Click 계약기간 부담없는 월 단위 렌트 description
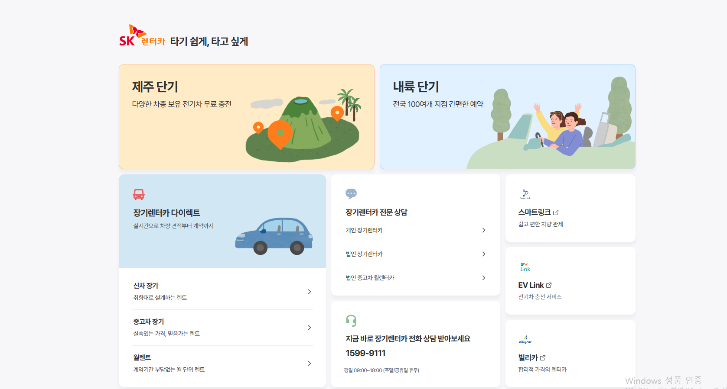 169,370
